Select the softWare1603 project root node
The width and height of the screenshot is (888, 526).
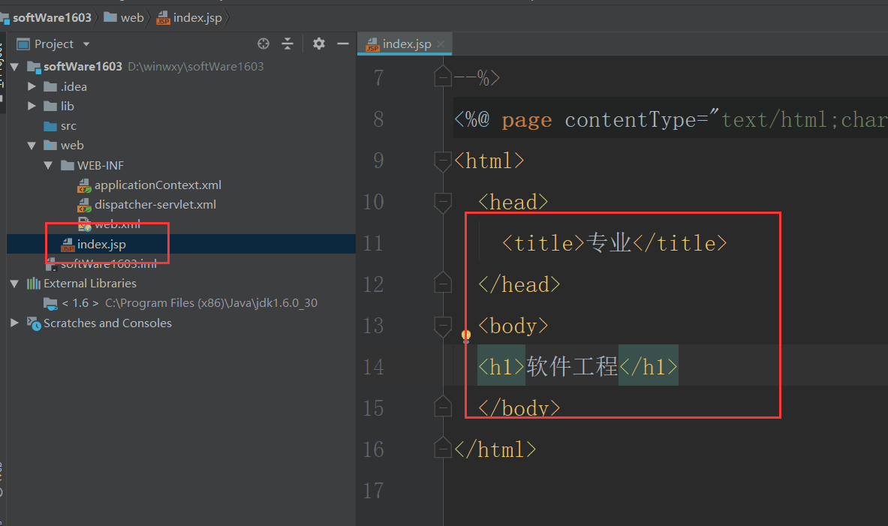click(x=83, y=67)
